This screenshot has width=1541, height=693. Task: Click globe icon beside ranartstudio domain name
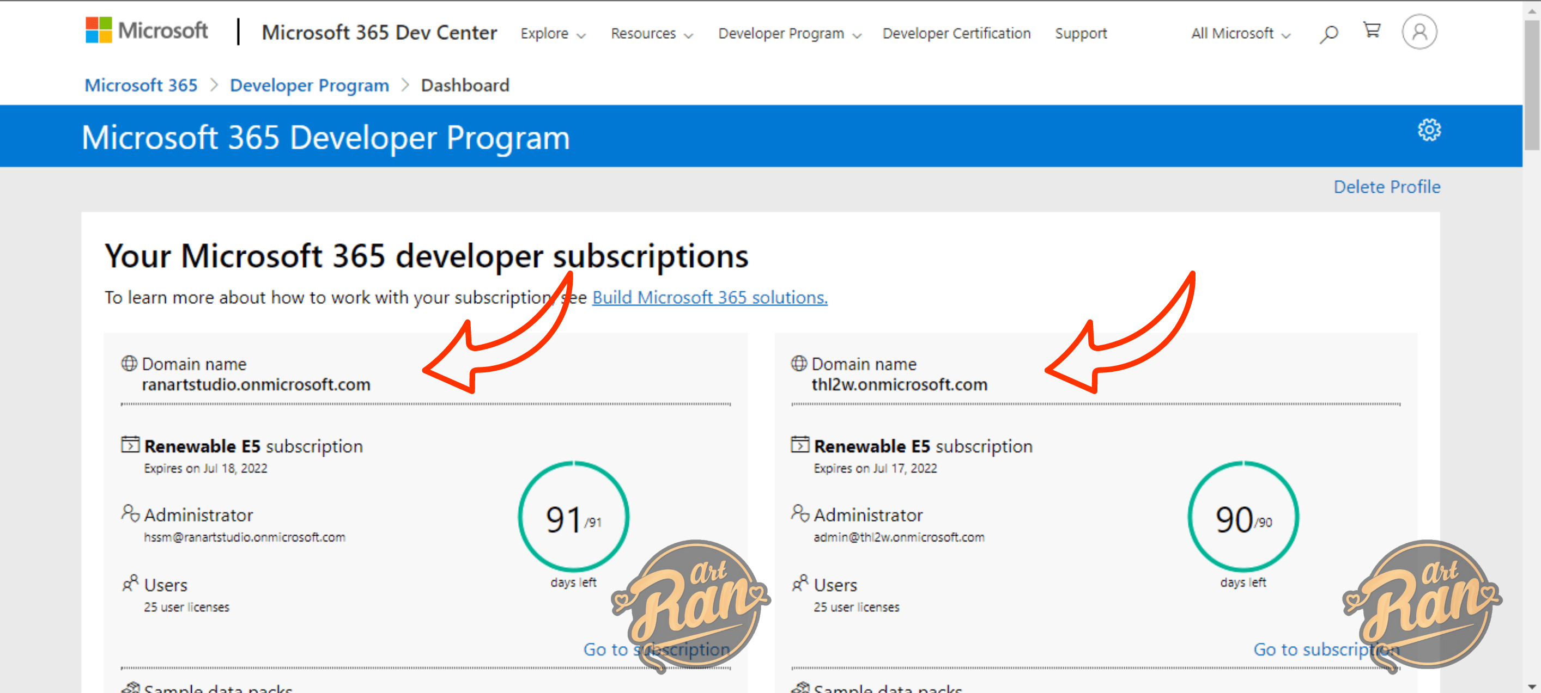(129, 363)
